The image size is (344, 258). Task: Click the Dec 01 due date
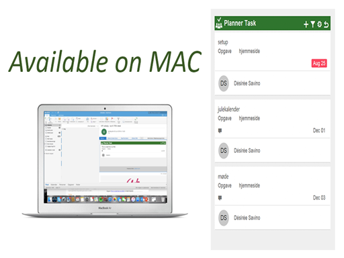319,130
